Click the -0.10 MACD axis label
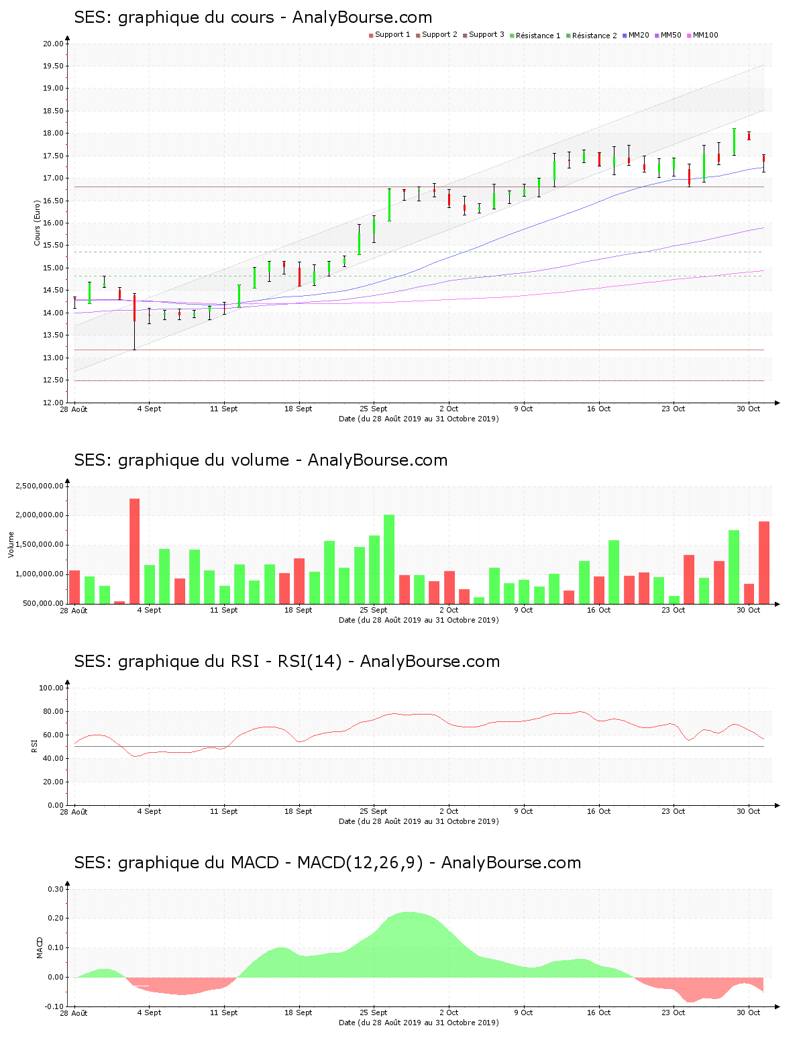 pyautogui.click(x=54, y=1006)
